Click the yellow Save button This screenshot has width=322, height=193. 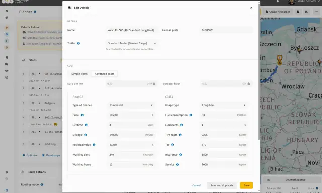pos(246,185)
